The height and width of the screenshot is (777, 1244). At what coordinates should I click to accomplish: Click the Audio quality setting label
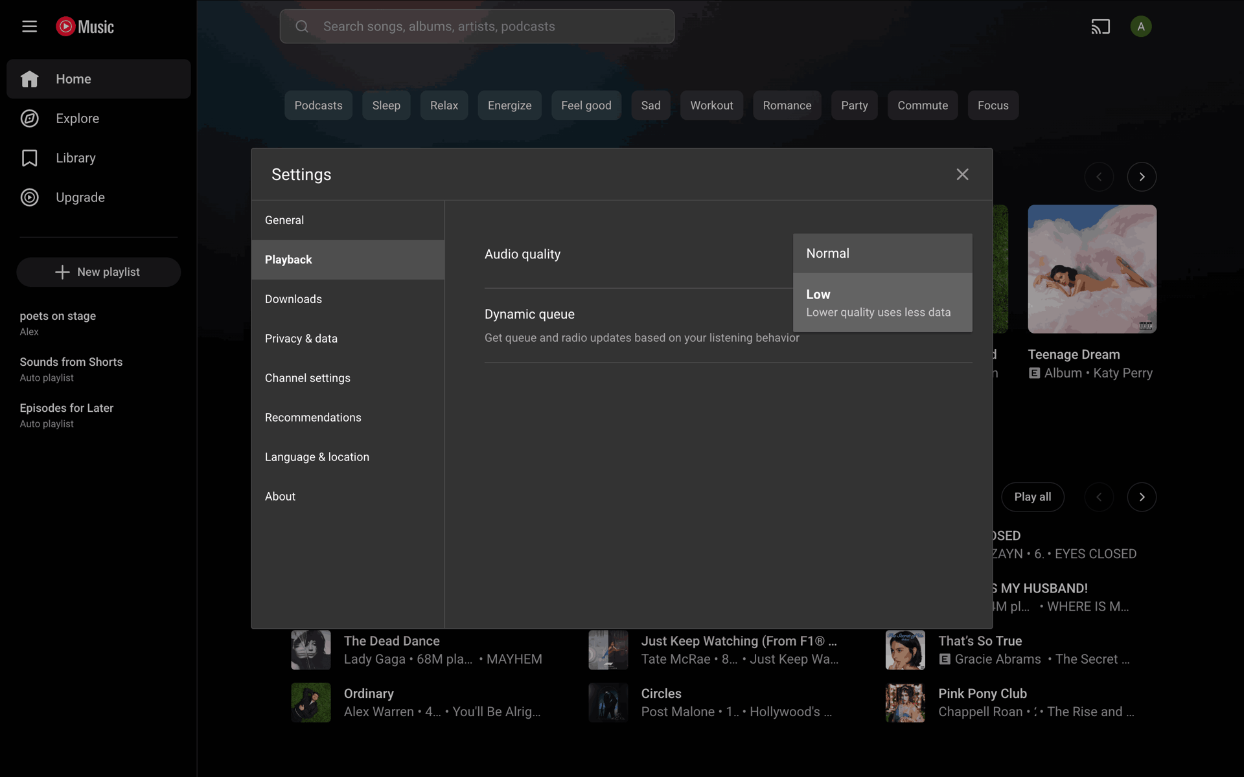(x=522, y=254)
